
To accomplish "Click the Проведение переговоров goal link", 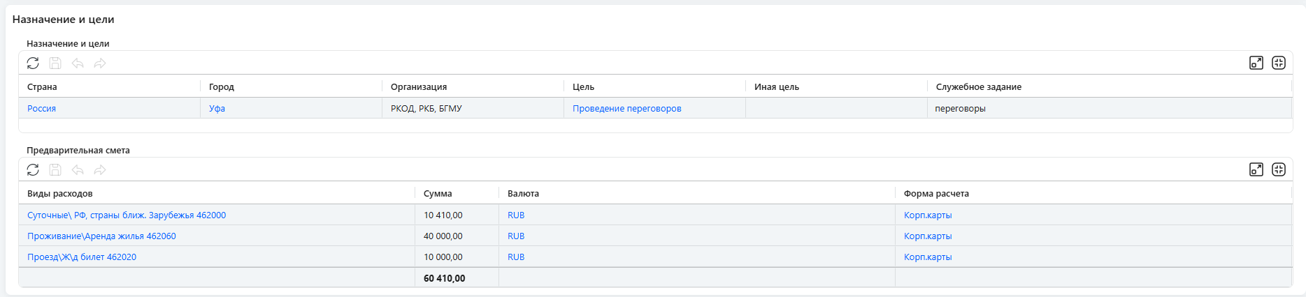I will 626,109.
